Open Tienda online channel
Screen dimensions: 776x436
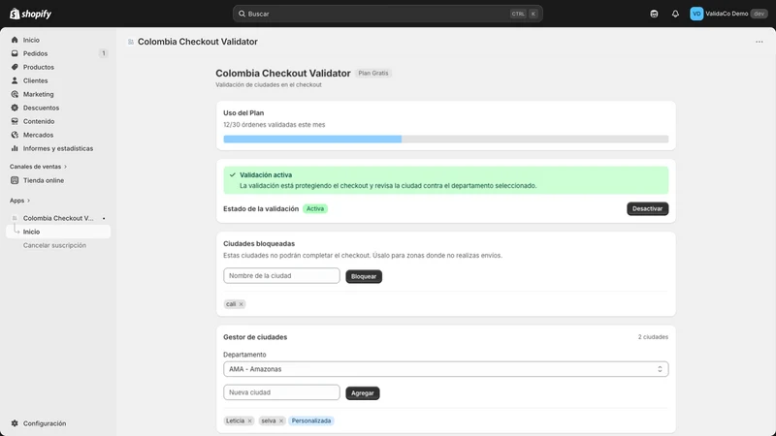pos(44,180)
